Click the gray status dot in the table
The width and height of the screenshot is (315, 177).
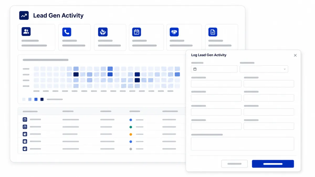(x=131, y=149)
